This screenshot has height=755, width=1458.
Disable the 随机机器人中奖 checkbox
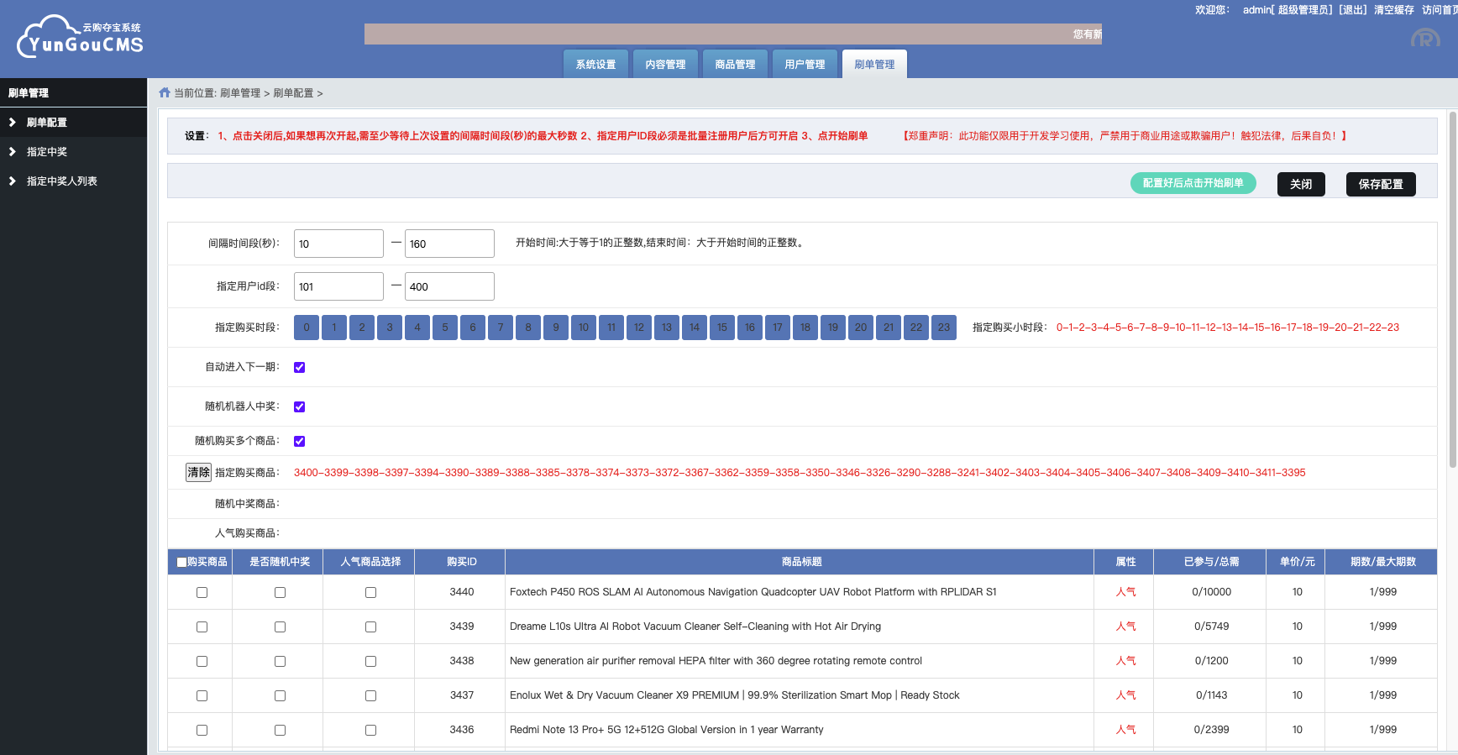point(300,407)
